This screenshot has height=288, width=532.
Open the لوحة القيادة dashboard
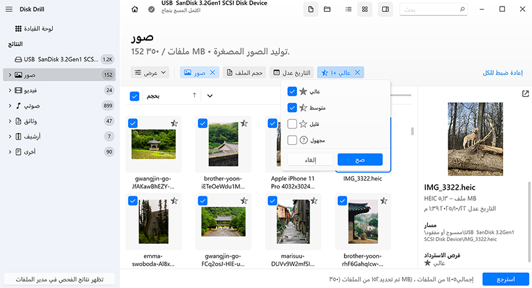(x=34, y=28)
